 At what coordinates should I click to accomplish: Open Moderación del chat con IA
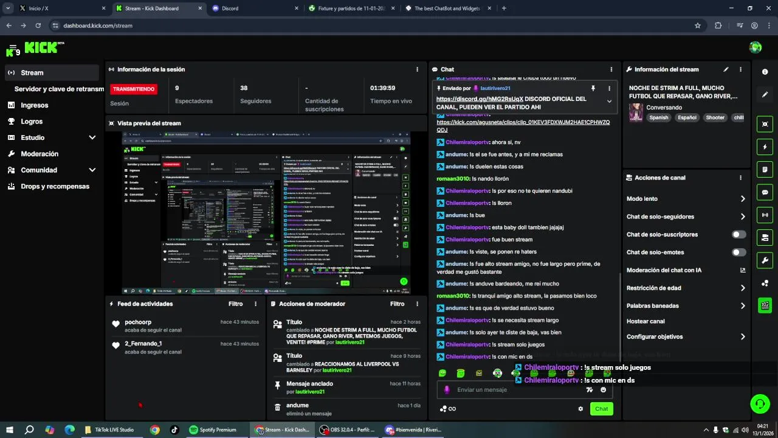686,270
